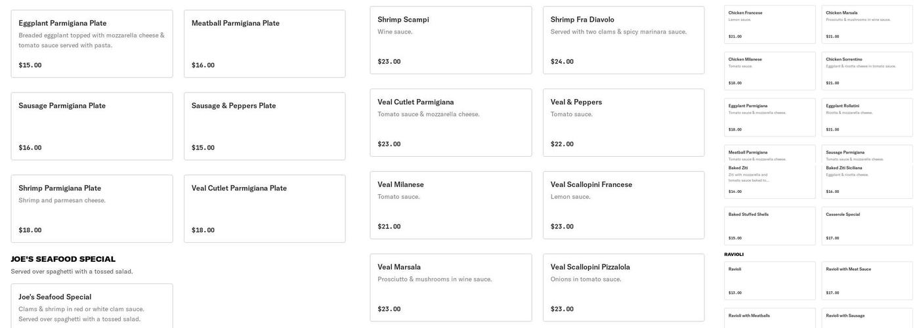Open the Chicken Francese item
This screenshot has width=919, height=328.
[770, 25]
